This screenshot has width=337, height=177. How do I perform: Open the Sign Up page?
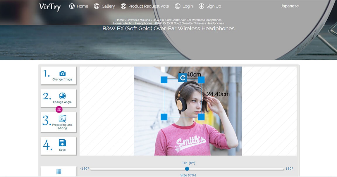coord(214,6)
